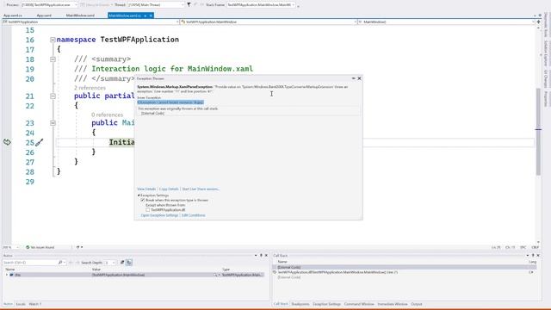Click the search magnifier in Autos panel
Viewport: 551px width, 310px height.
[x=60, y=263]
